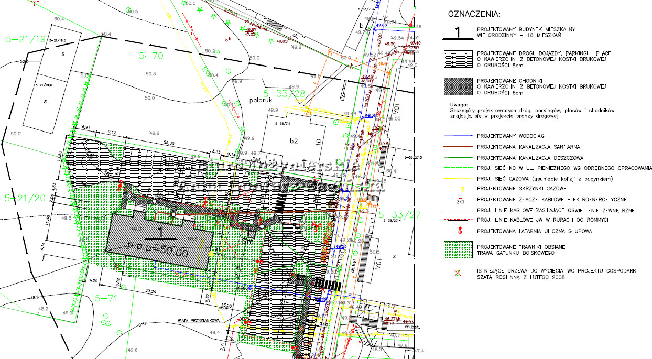Click the dashed green line sample for sieć KD
Viewport: 652px width, 359px height.
click(x=457, y=168)
